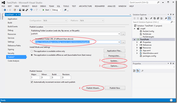Browse for Publishing Folder with ellipsis button
This screenshot has height=103, width=177.
(x=123, y=34)
